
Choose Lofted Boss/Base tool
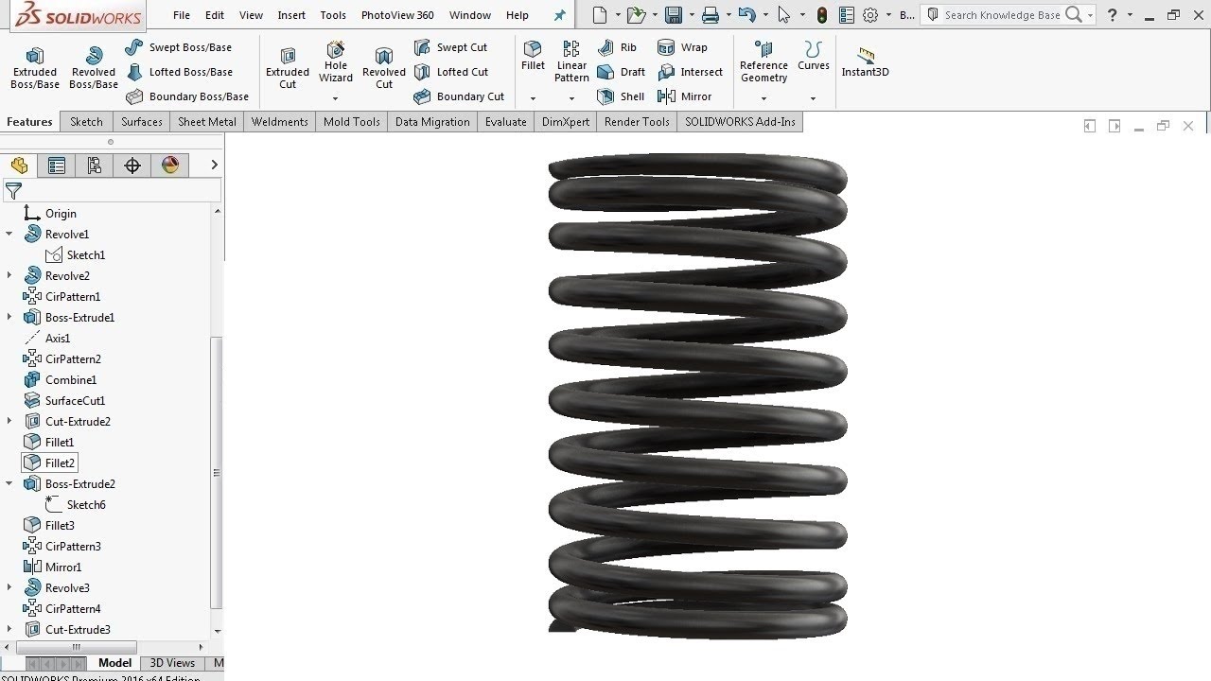179,72
